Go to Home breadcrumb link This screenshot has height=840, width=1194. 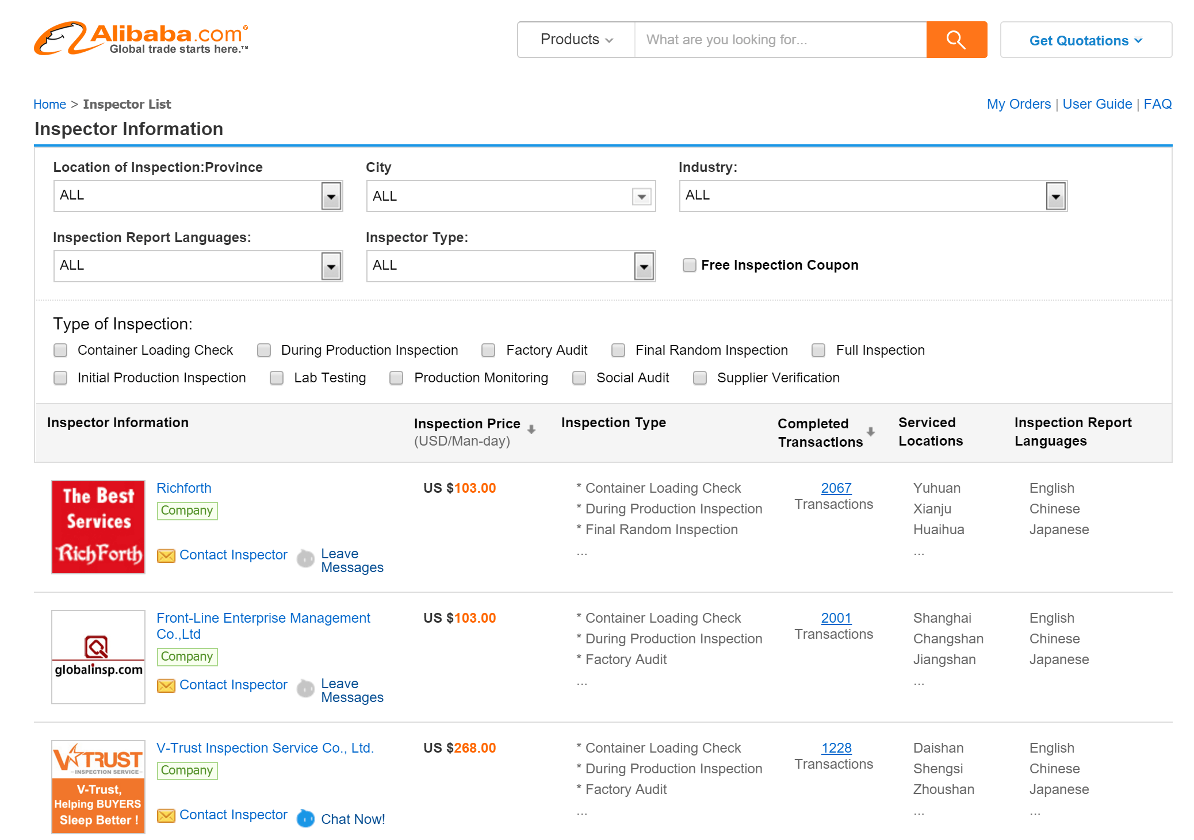[x=49, y=104]
